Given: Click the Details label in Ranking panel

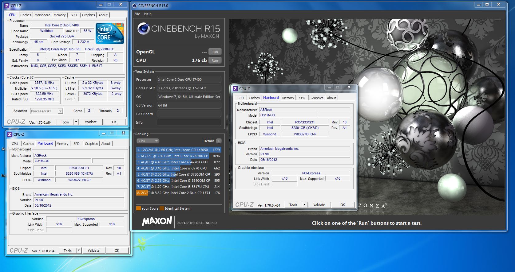Looking at the screenshot, I should [209, 141].
